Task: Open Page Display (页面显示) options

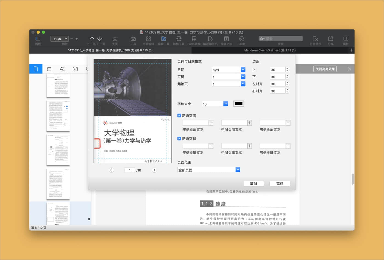Action: (x=315, y=39)
